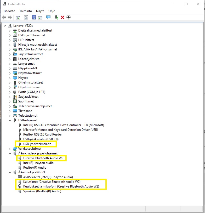This screenshot has height=213, width=205.
Task: Open Help via the blue question icon
Action: pyautogui.click(x=34, y=17)
